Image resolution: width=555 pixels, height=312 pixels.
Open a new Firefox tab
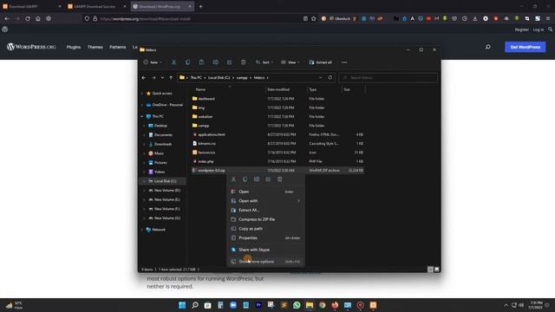pyautogui.click(x=200, y=6)
